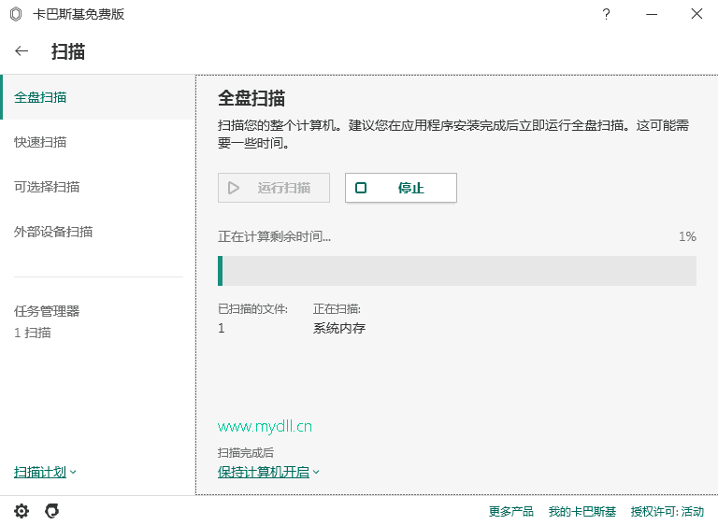Open 任务管理器 section
The height and width of the screenshot is (525, 718).
coord(47,311)
